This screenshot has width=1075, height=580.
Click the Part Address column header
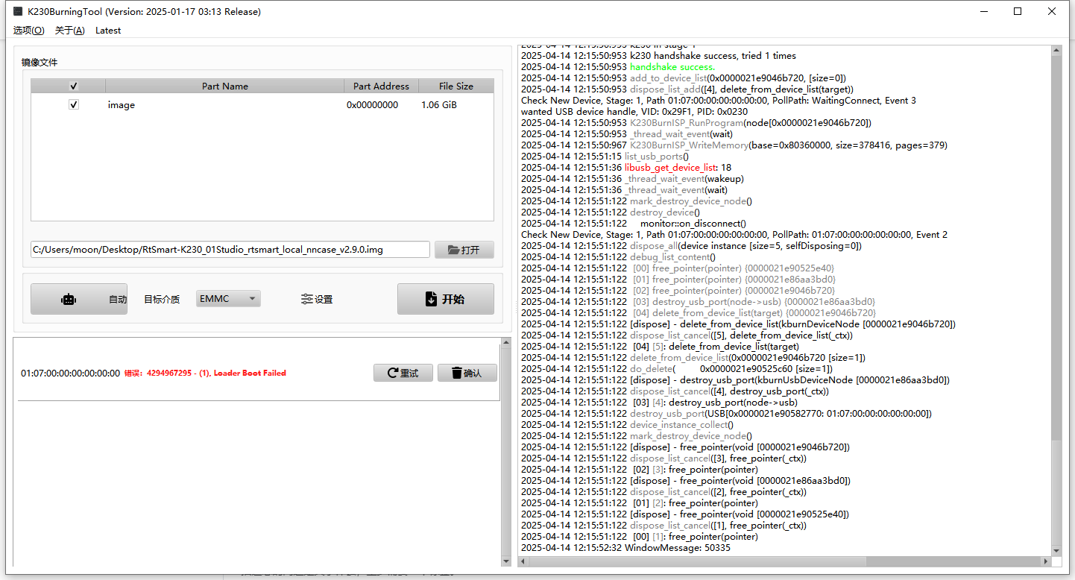point(381,86)
